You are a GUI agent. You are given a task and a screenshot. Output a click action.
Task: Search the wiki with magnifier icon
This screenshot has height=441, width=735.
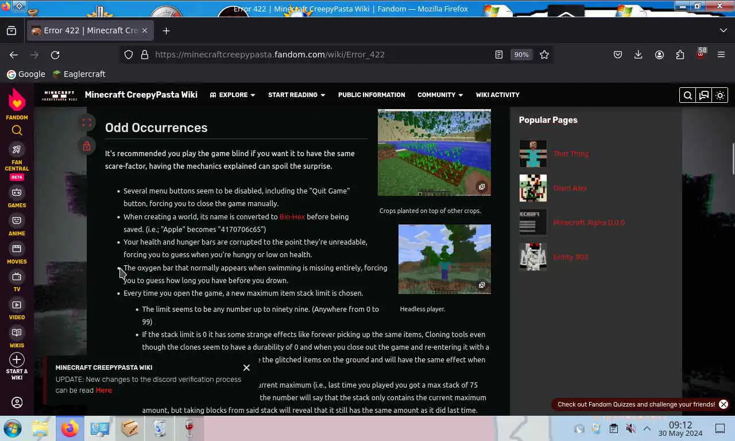tap(687, 95)
